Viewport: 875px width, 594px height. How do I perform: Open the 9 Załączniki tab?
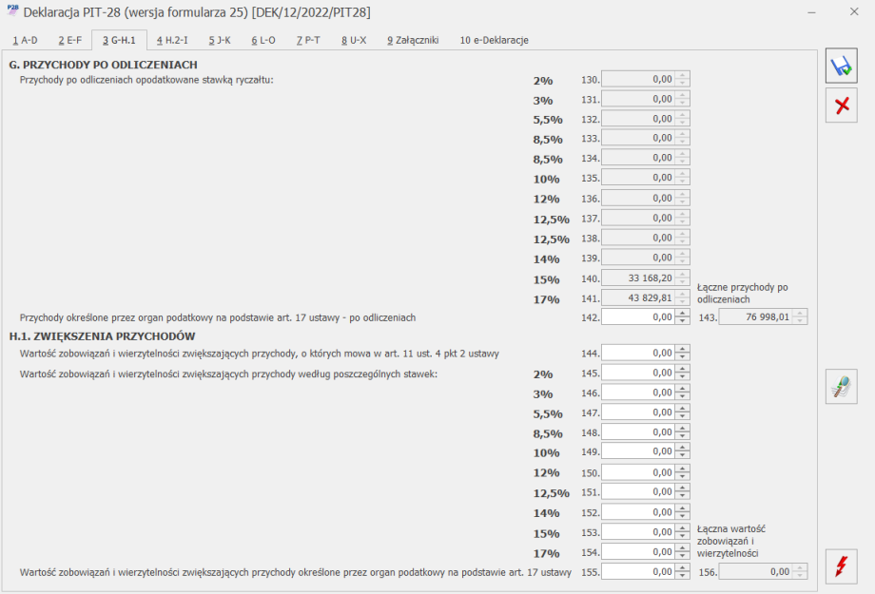click(x=413, y=40)
